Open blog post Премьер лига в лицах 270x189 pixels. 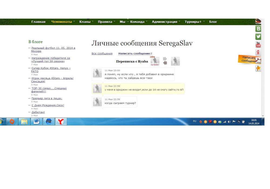pyautogui.click(x=47, y=98)
